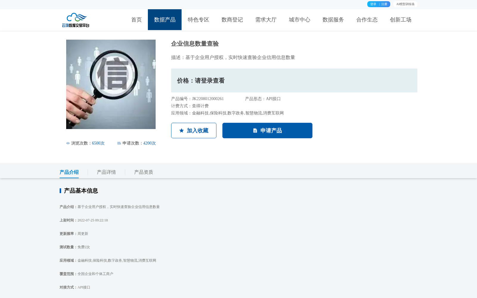This screenshot has height=298, width=477.
Task: Go to 创新工场 page
Action: [400, 20]
